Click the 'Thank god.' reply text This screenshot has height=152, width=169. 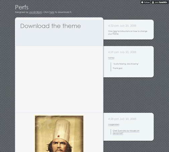point(118,68)
